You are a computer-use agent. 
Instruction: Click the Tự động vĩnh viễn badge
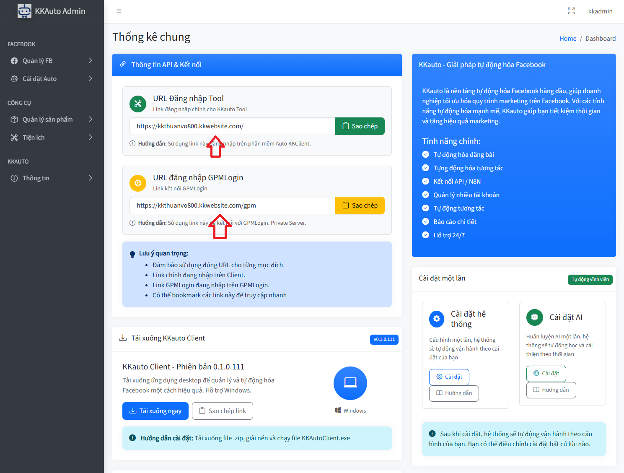(590, 280)
